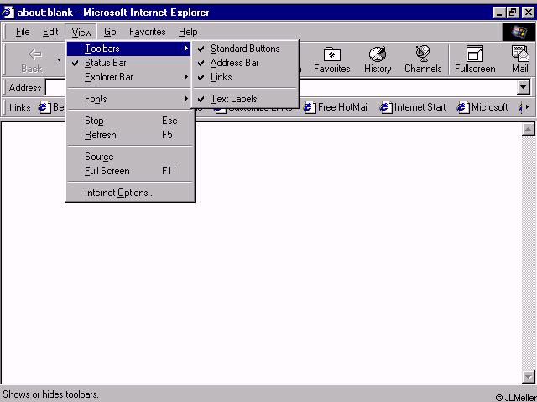Click the Address toolbar label
Viewport: 537px width, 402px height.
pyautogui.click(x=25, y=88)
